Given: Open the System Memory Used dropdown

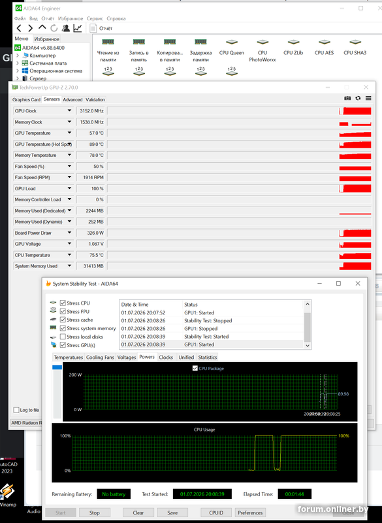Looking at the screenshot, I should (x=69, y=266).
